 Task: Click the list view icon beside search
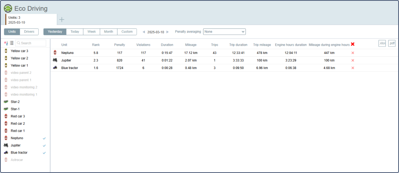12,43
